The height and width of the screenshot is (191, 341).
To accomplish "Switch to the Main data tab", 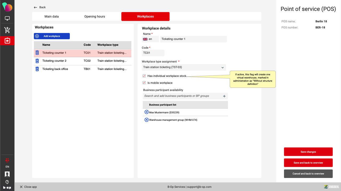I will click(x=51, y=16).
